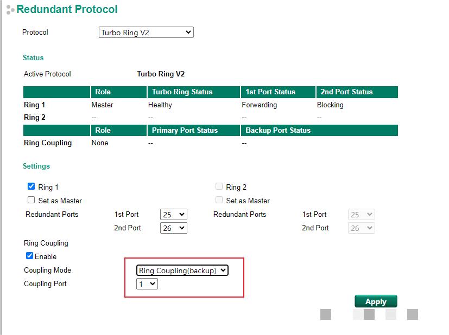Click the None role for Ring Coupling
Screen dimensions: 449x335
(x=100, y=143)
